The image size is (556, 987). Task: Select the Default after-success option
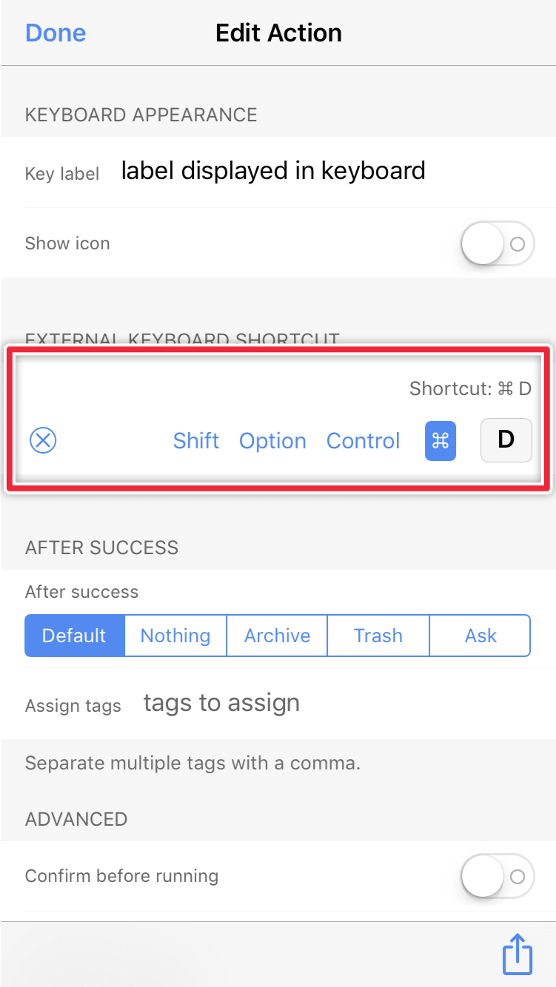coord(74,636)
